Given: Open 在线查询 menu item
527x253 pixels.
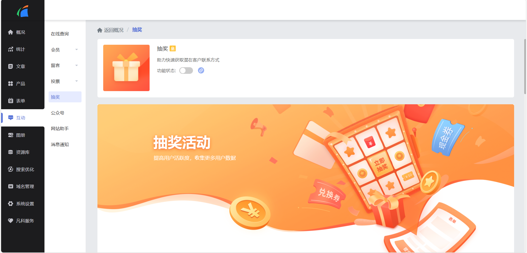Looking at the screenshot, I should click(60, 34).
